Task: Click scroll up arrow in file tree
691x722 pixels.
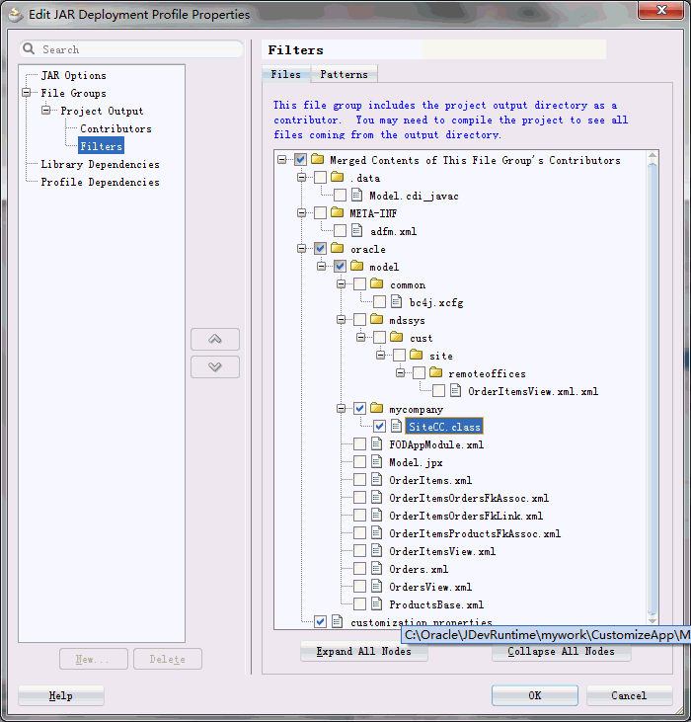Action: pos(653,156)
